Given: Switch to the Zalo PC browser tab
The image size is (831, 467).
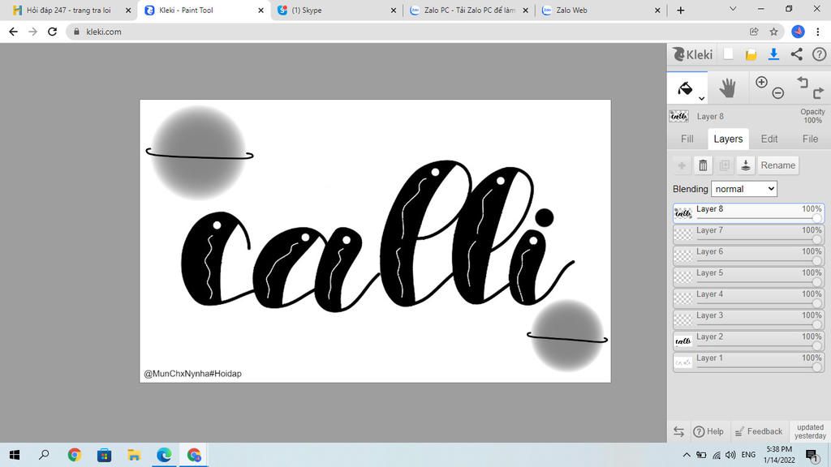Looking at the screenshot, I should [468, 10].
